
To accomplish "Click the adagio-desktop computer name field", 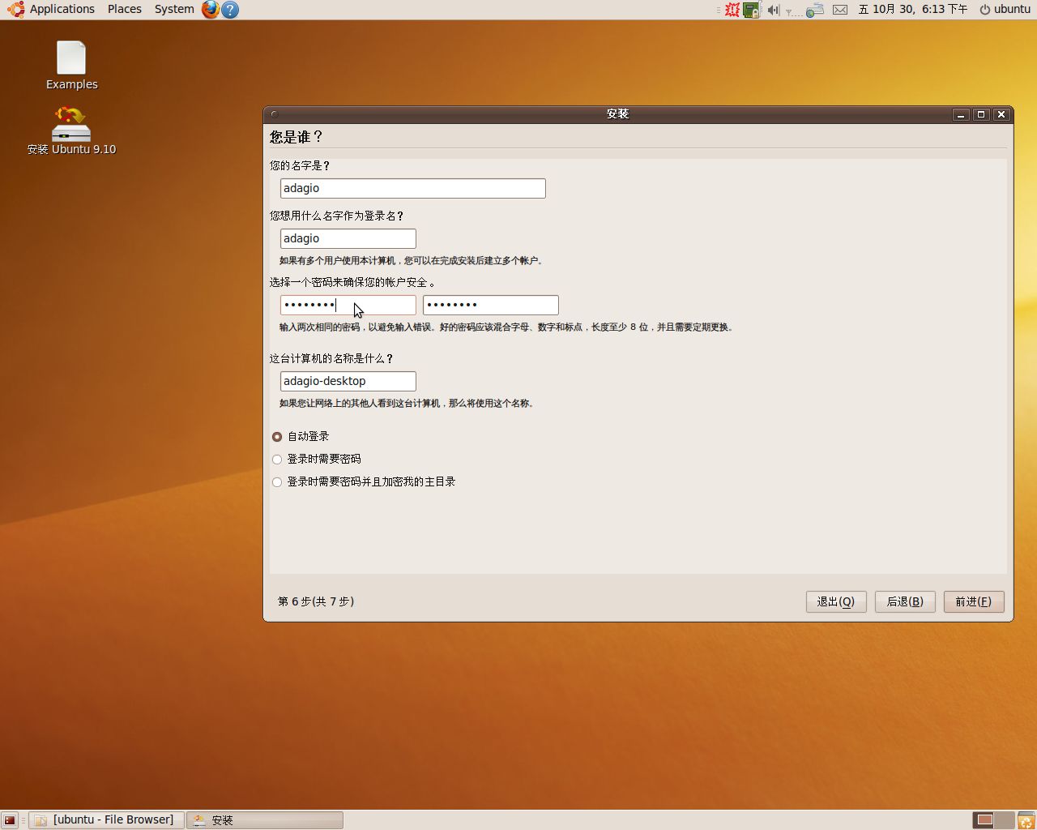I will pos(348,381).
